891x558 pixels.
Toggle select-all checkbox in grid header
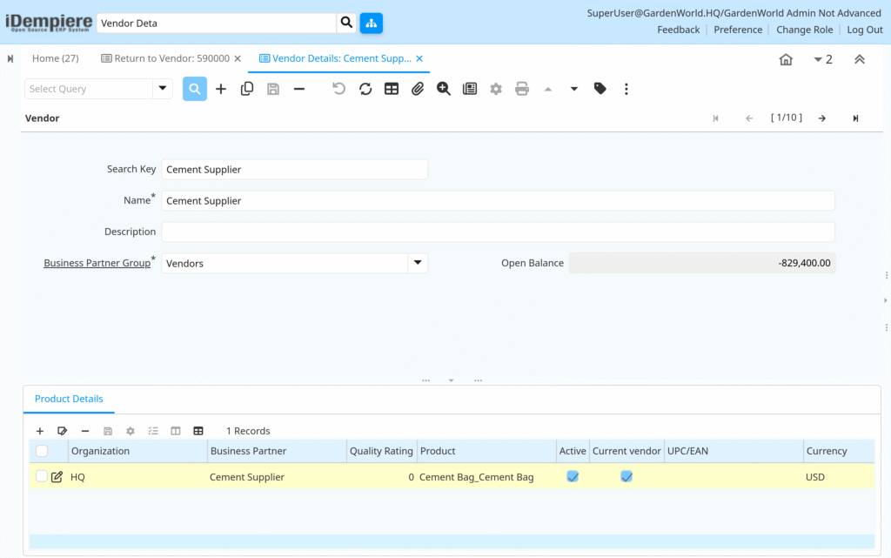[x=42, y=451]
